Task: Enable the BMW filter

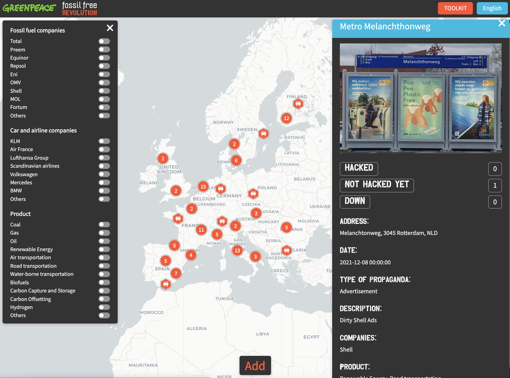Action: click(x=104, y=190)
